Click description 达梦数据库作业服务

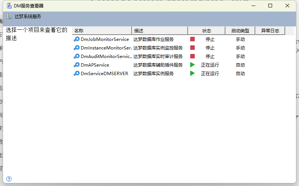(154, 39)
